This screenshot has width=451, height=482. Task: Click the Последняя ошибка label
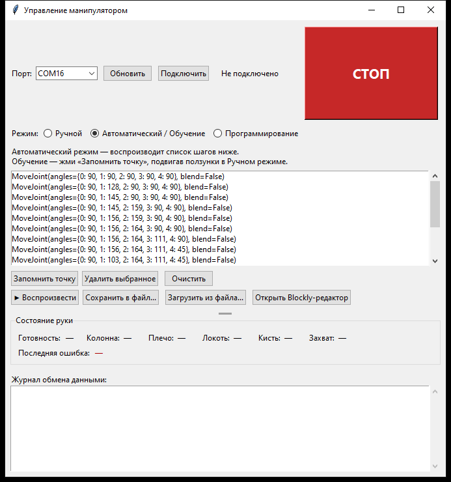tap(54, 353)
